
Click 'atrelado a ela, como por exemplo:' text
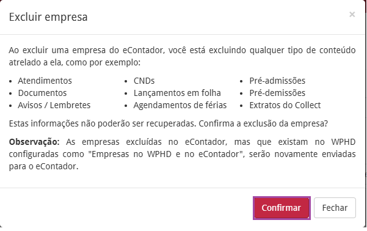pos(74,62)
